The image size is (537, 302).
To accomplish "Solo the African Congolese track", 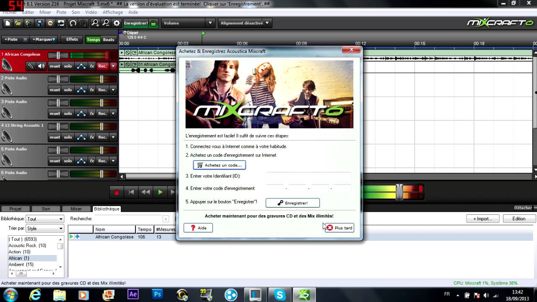I will click(x=68, y=66).
